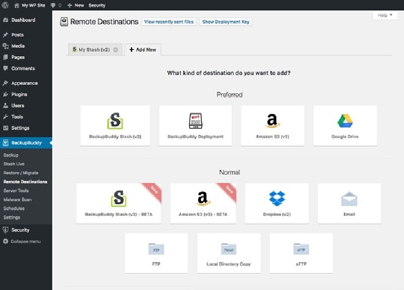The width and height of the screenshot is (404, 290).
Task: Open the Backup submenu item
Action: tap(11, 155)
